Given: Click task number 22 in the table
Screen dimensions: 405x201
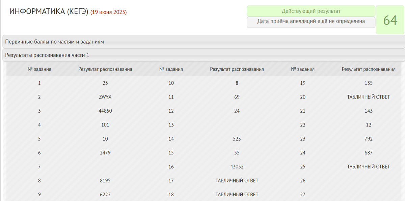Looking at the screenshot, I should pyautogui.click(x=303, y=125).
